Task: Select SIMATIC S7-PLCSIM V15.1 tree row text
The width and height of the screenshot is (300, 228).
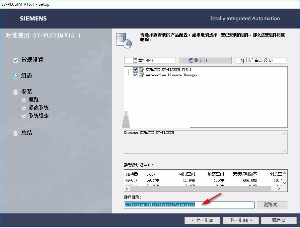Action: point(169,70)
